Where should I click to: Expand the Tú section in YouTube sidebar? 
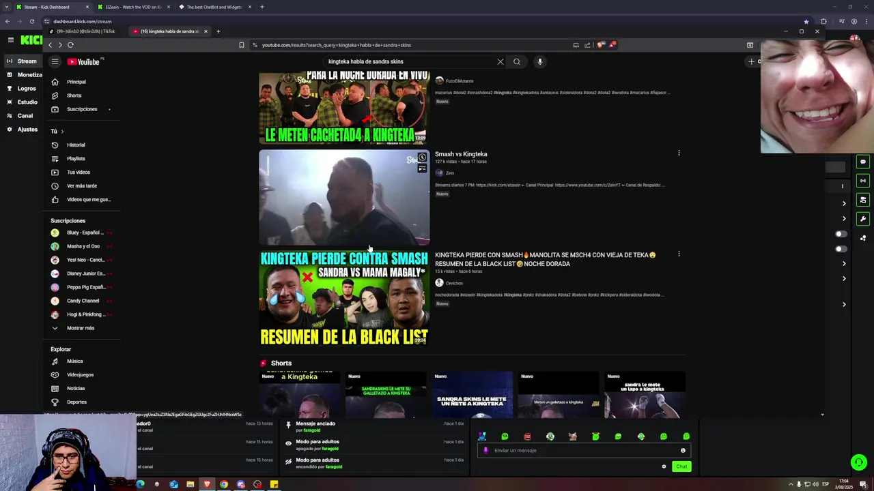[57, 131]
